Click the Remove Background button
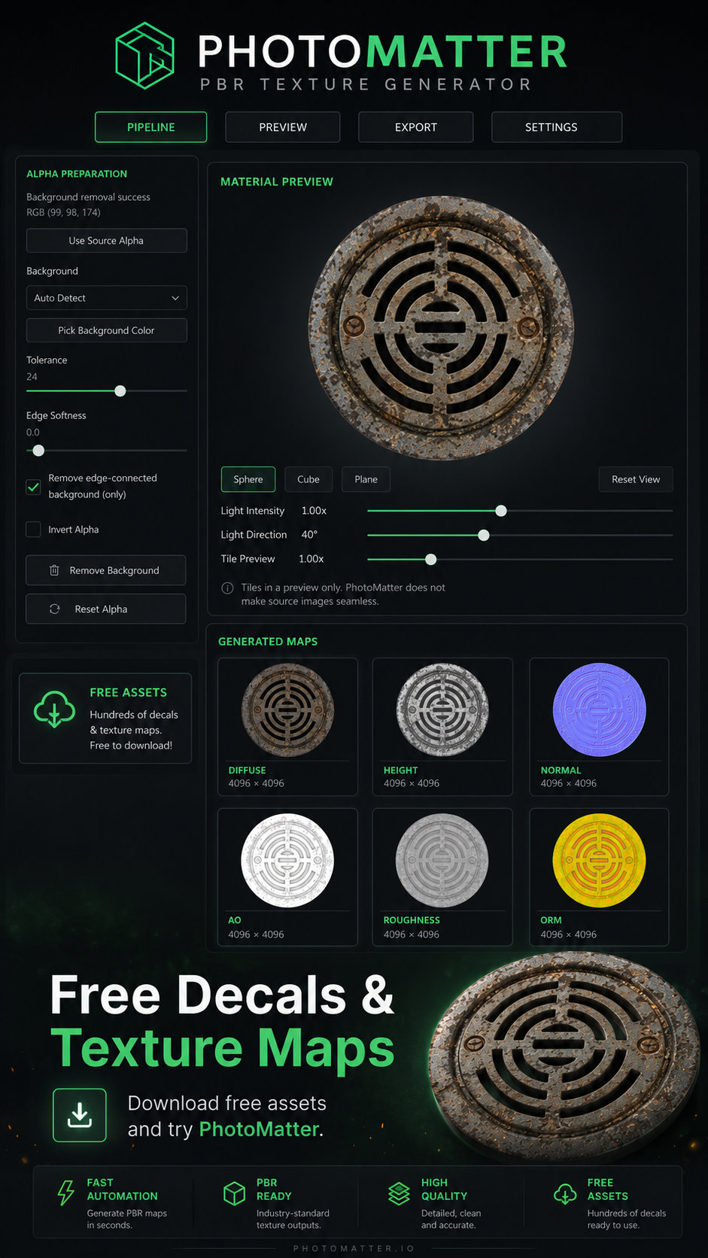This screenshot has height=1258, width=708. (x=106, y=570)
